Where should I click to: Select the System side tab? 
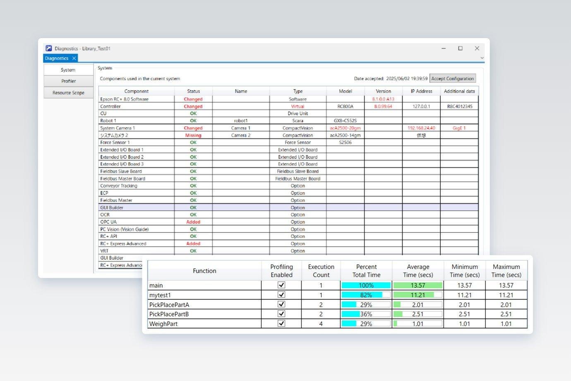68,70
